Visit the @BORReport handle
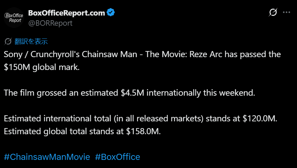297x168 pixels. (x=50, y=23)
